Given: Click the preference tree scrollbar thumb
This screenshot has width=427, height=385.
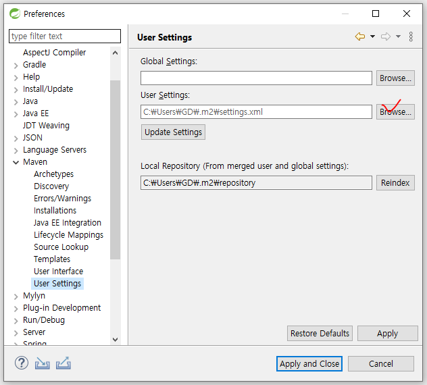Looking at the screenshot, I should point(115,170).
